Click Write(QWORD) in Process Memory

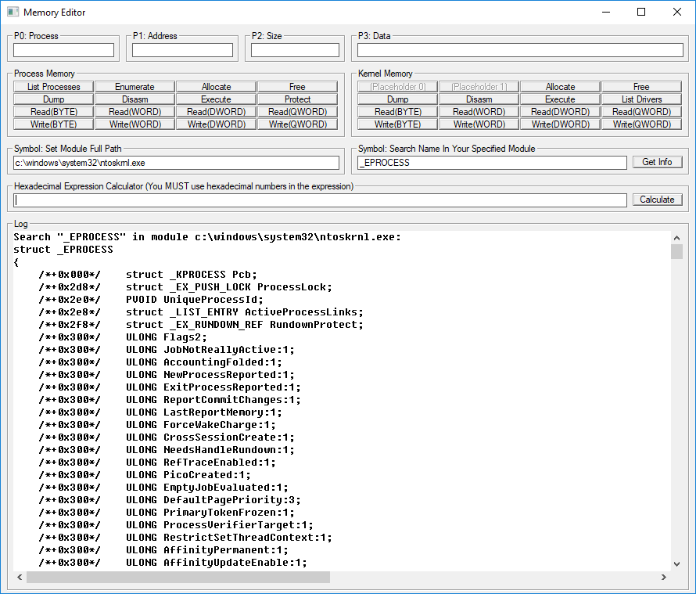297,124
